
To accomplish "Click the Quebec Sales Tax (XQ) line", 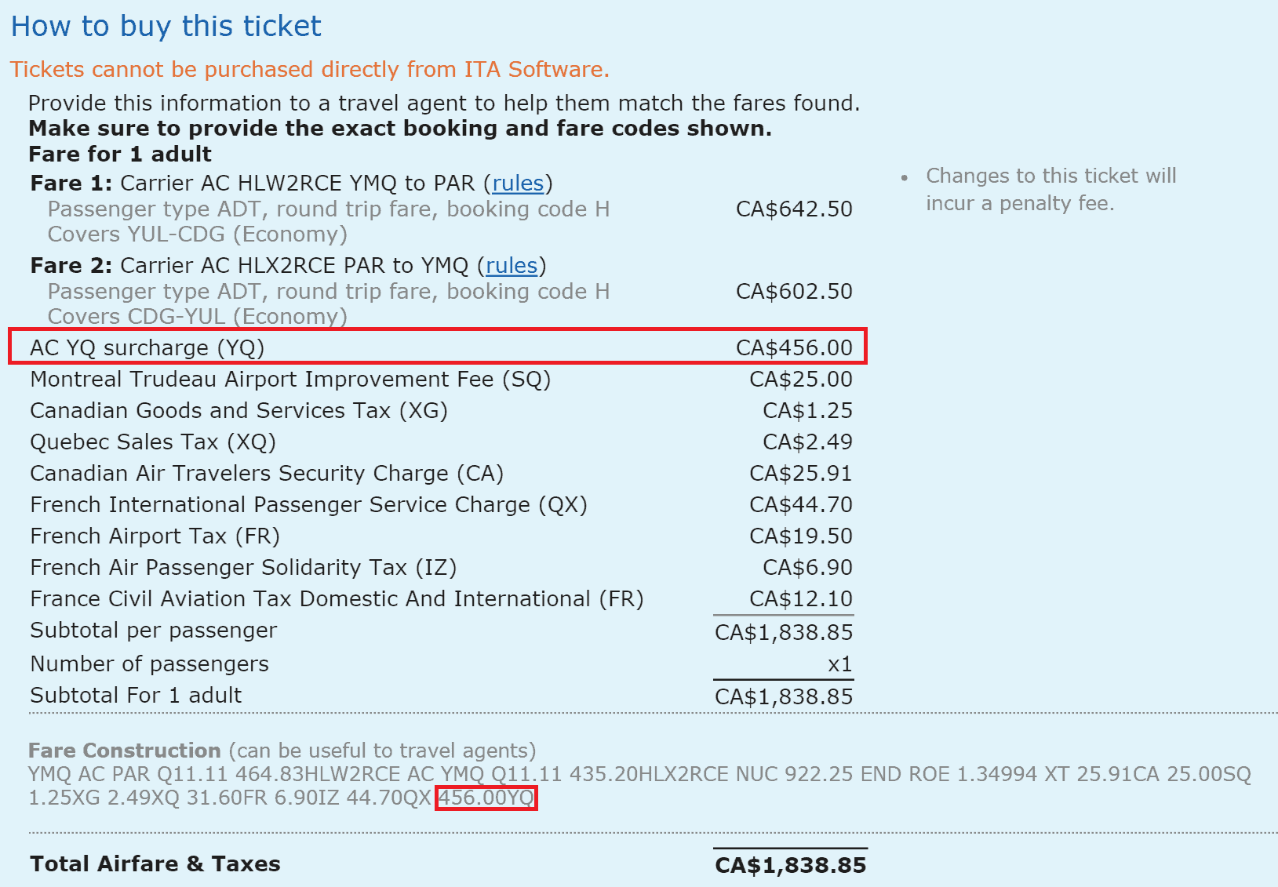I will tap(153, 442).
